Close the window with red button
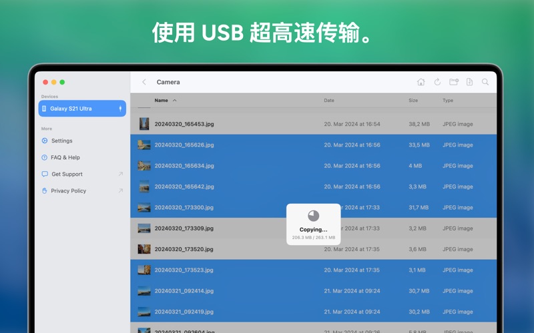 (x=45, y=82)
